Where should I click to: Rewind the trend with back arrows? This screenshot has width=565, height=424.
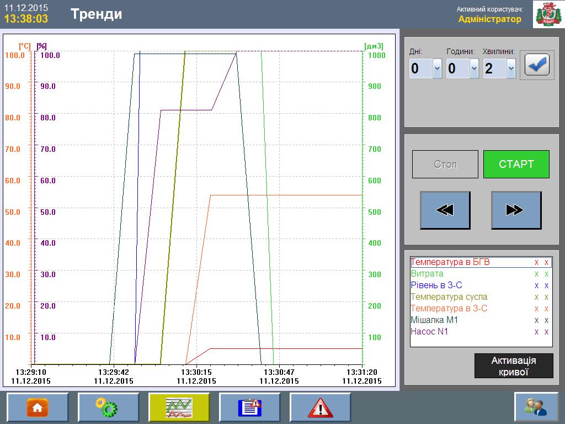[x=445, y=210]
